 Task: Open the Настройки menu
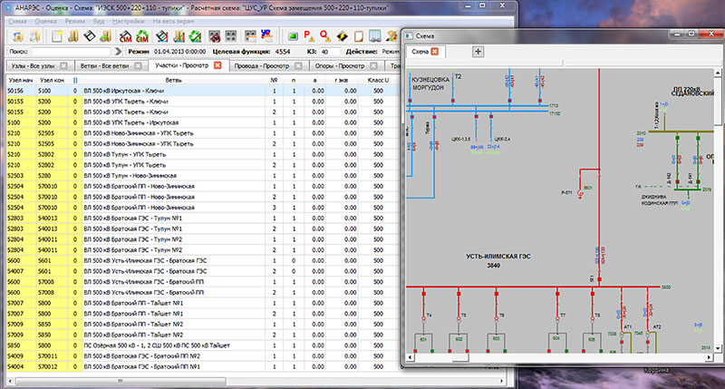(128, 21)
